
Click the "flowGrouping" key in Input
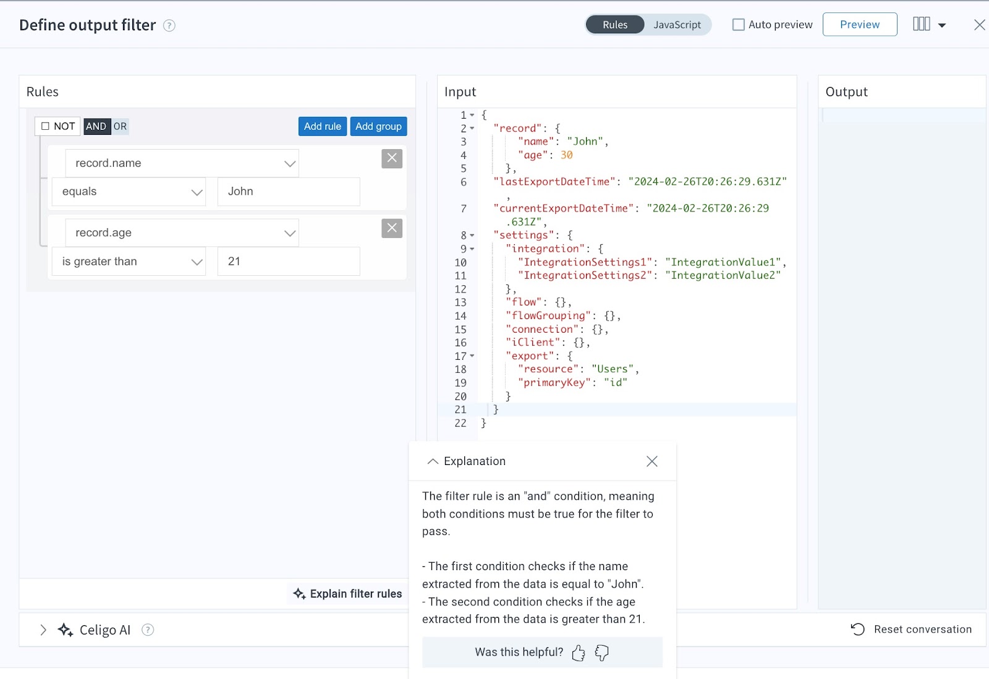(x=548, y=316)
